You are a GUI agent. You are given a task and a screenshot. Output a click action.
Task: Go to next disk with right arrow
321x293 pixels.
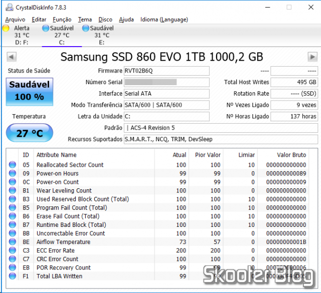tap(312, 57)
